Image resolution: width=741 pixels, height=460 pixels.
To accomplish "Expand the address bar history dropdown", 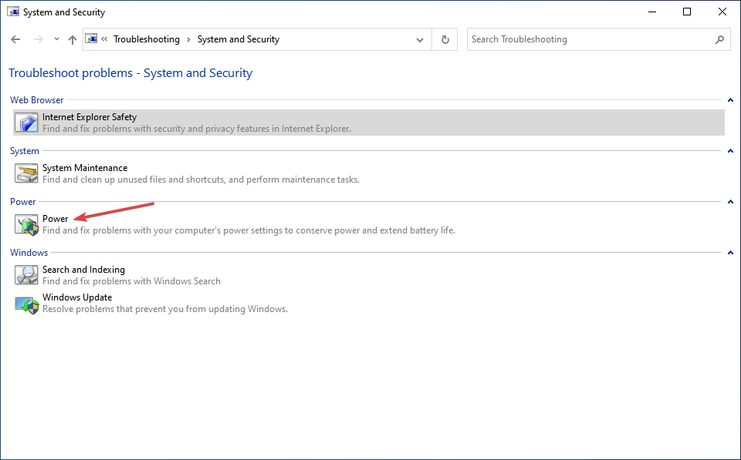I will (x=420, y=39).
